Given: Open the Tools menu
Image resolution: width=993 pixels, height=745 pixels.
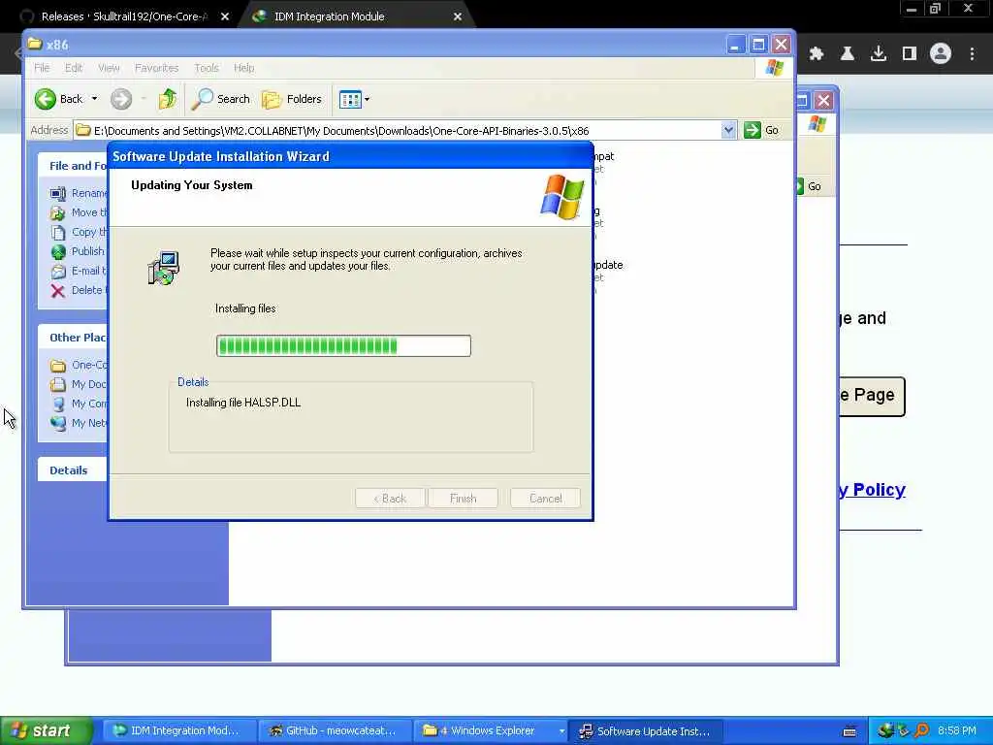Looking at the screenshot, I should point(206,68).
